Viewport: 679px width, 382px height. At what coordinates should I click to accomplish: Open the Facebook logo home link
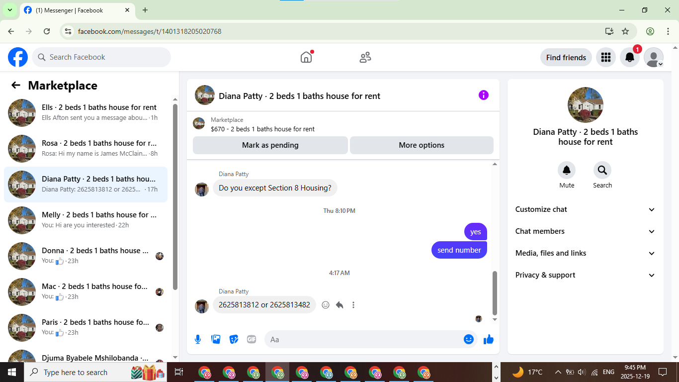click(18, 57)
